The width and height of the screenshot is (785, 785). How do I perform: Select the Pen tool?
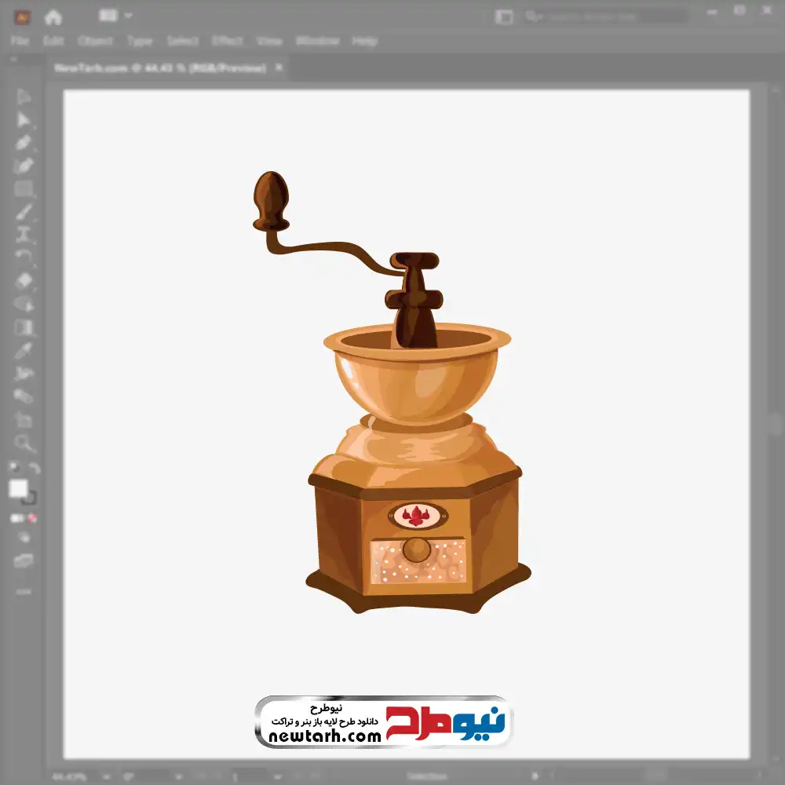click(24, 143)
